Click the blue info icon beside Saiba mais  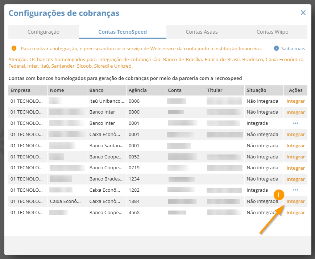(x=276, y=48)
